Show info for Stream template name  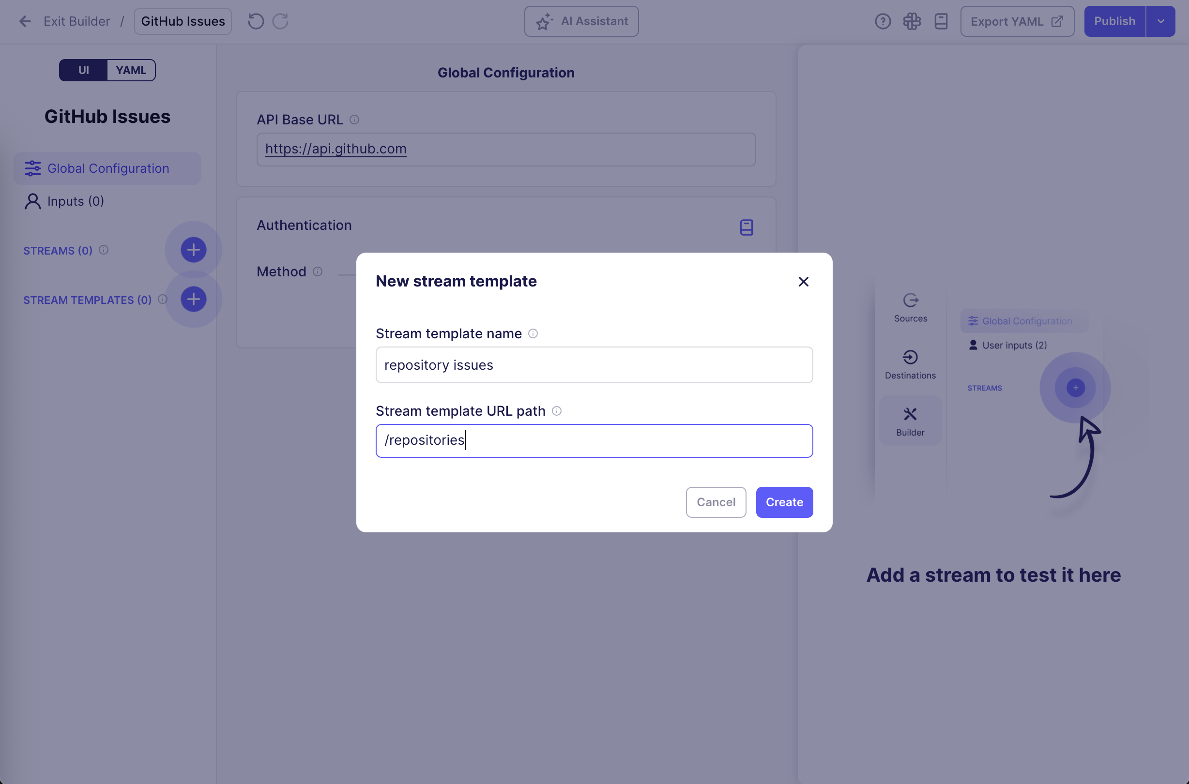pyautogui.click(x=533, y=333)
